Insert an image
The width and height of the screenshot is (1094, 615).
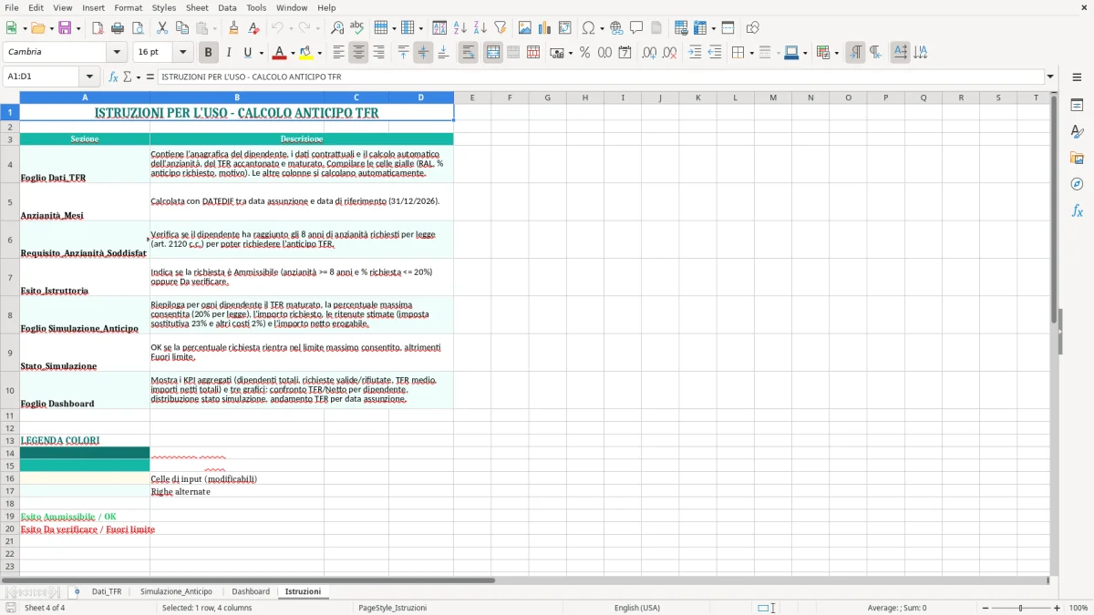point(525,28)
